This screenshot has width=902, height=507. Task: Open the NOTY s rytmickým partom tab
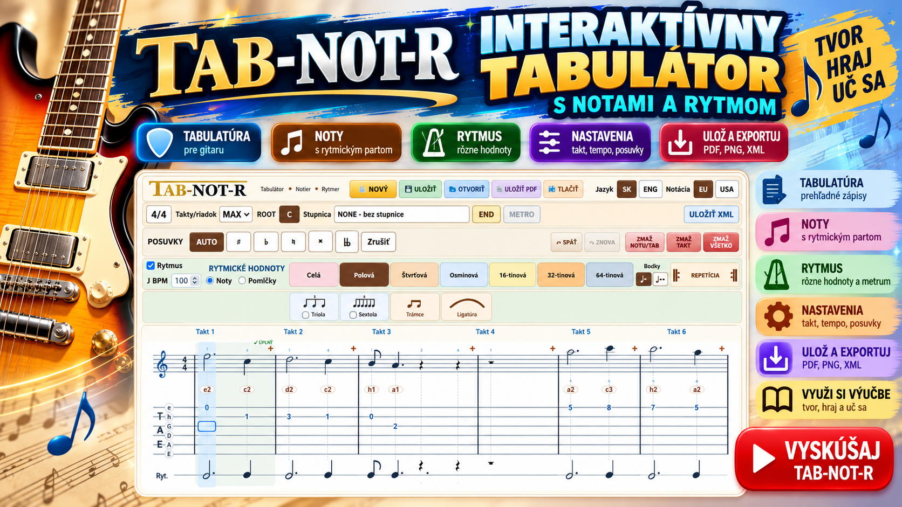(337, 143)
